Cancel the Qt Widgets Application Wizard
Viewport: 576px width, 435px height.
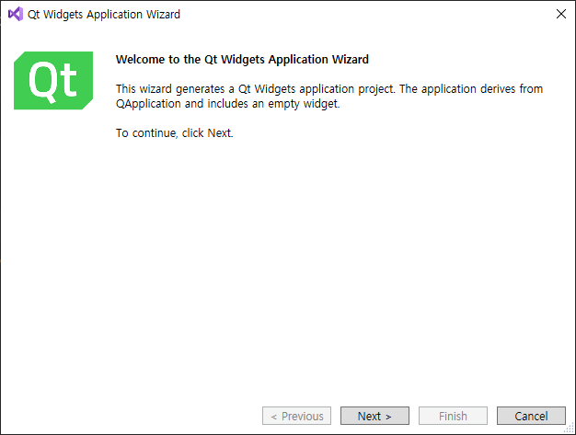click(x=531, y=416)
